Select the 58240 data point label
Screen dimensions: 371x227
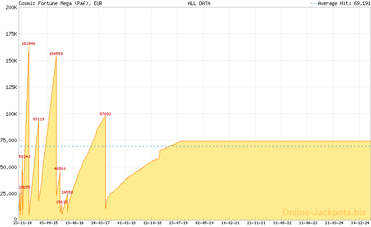(25, 157)
